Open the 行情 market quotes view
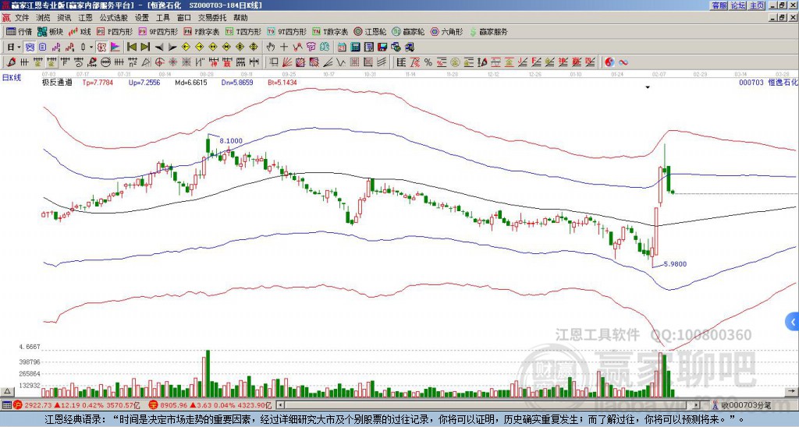This screenshot has width=799, height=427. coord(19,31)
